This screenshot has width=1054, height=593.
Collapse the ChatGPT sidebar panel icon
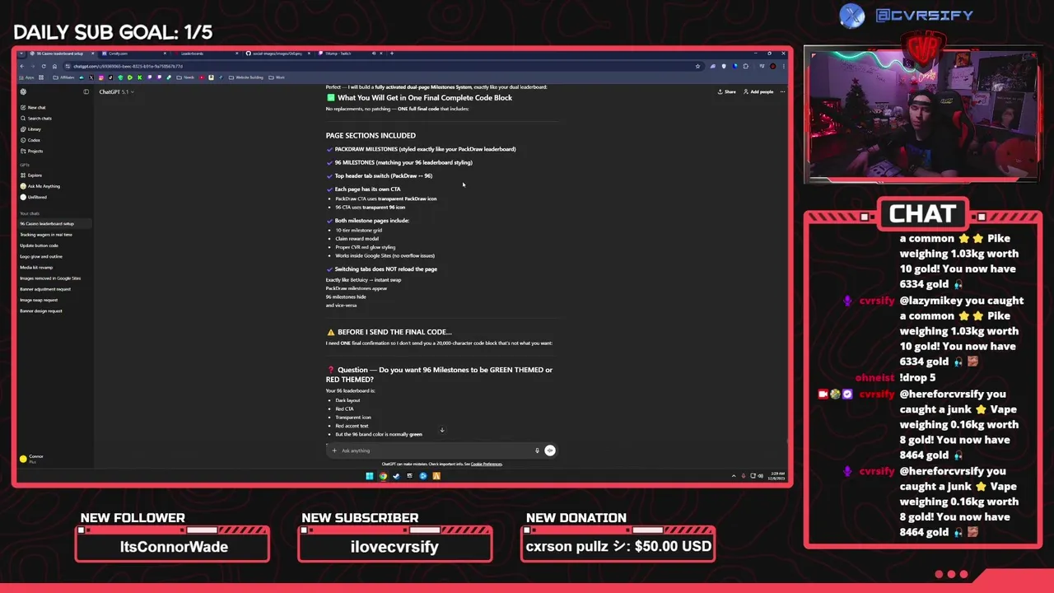[86, 91]
